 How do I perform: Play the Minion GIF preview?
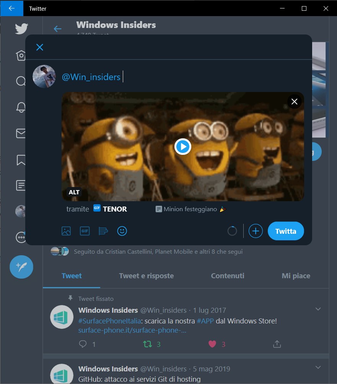point(182,147)
